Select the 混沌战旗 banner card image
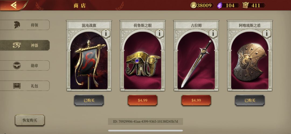 pyautogui.click(x=89, y=60)
